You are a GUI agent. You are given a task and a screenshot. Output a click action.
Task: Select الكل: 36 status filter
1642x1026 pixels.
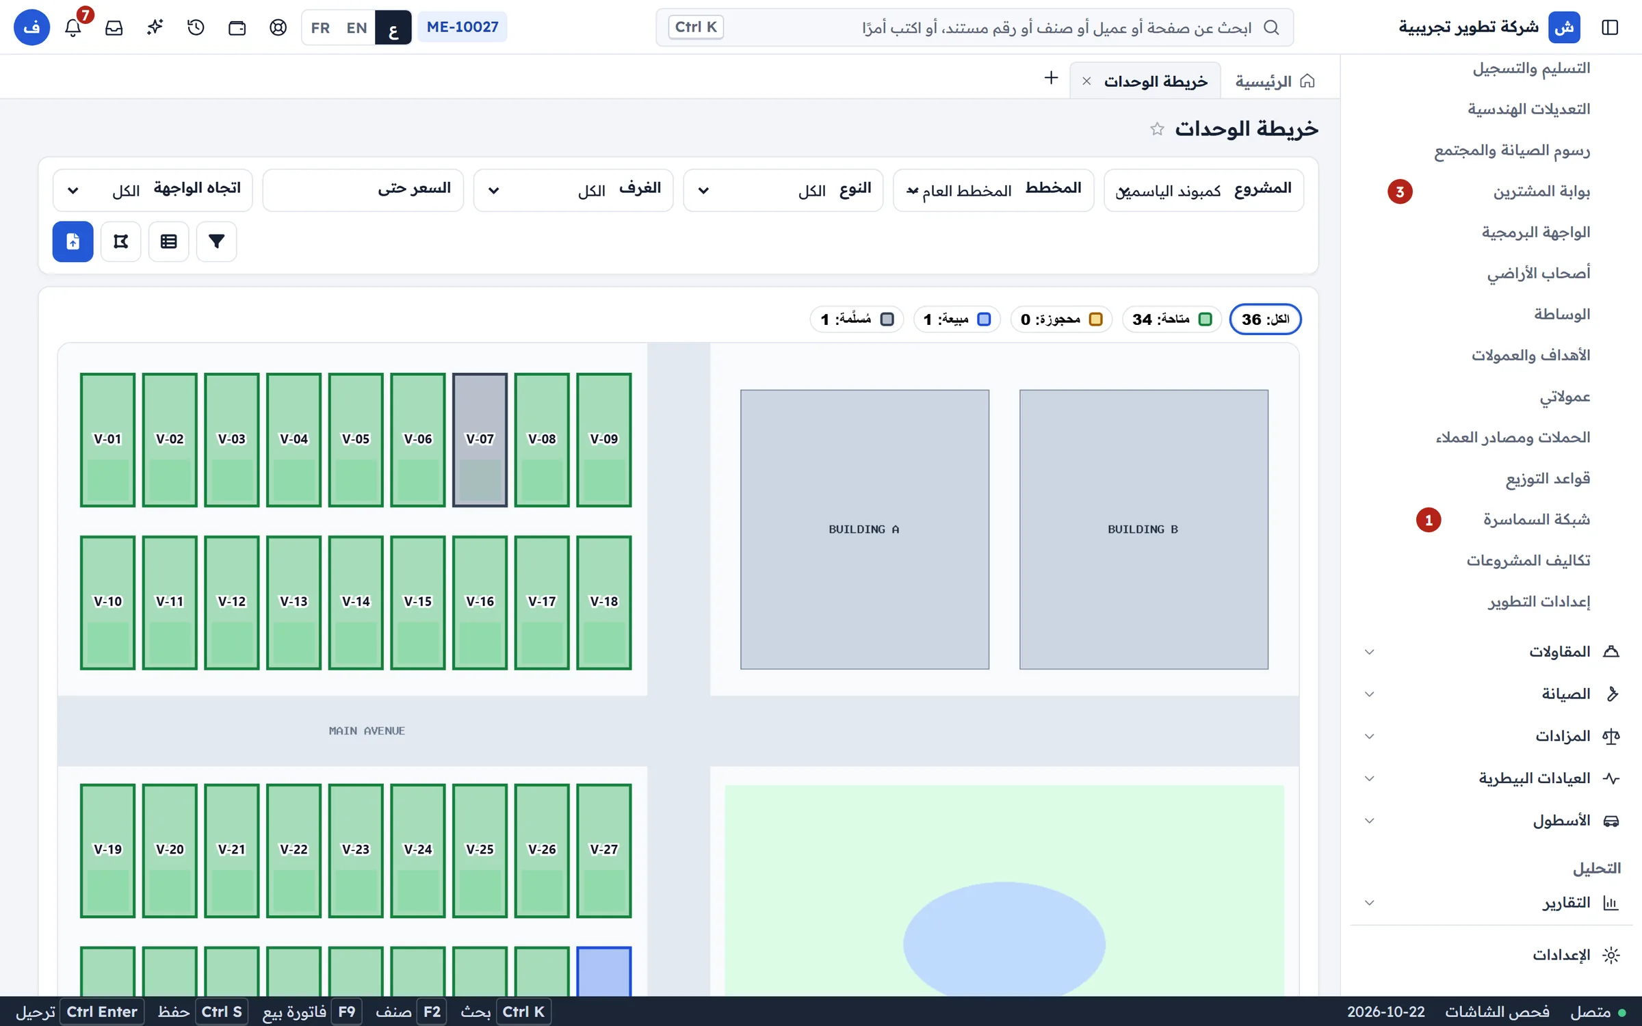point(1265,319)
